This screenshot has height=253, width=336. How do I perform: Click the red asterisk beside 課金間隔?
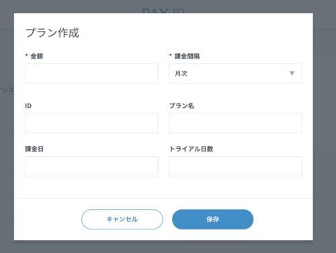click(171, 55)
